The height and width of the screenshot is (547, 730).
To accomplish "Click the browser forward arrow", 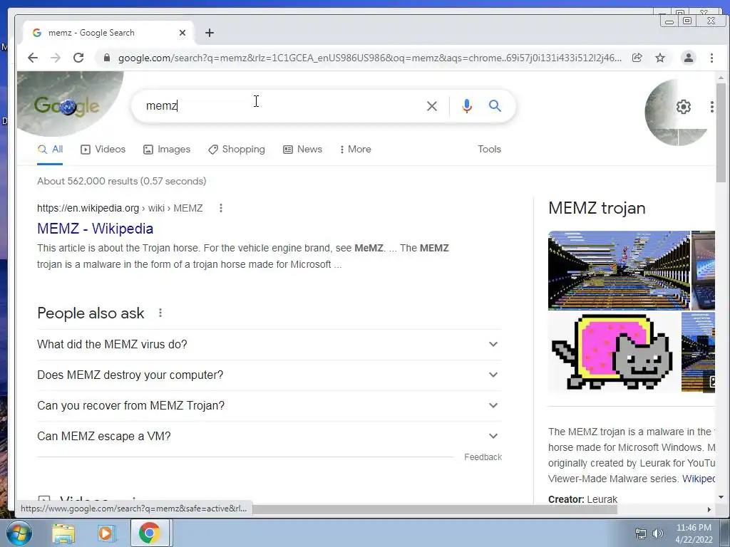I will coord(56,58).
